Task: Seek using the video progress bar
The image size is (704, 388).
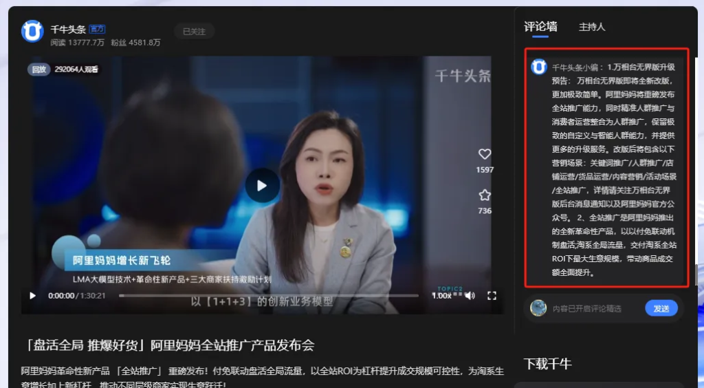Action: pos(269,296)
